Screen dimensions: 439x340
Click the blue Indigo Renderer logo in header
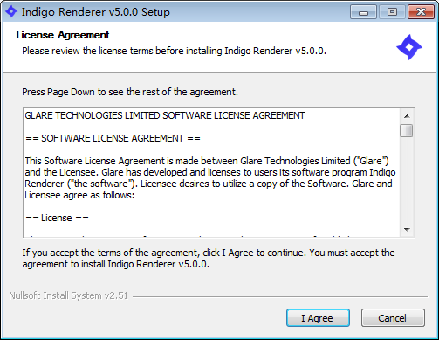coord(409,47)
